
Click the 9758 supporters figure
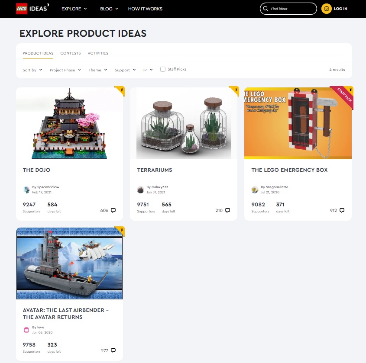[x=29, y=344]
